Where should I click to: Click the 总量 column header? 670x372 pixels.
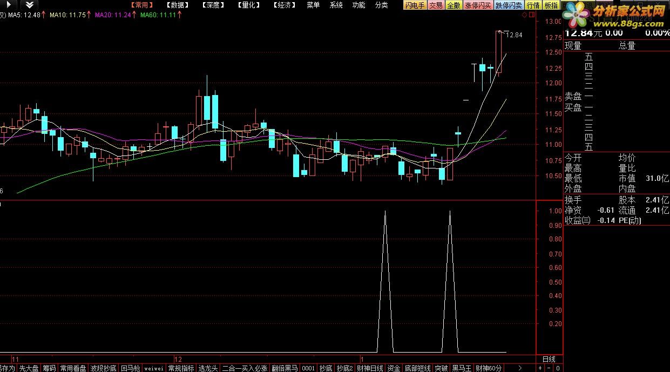(627, 46)
